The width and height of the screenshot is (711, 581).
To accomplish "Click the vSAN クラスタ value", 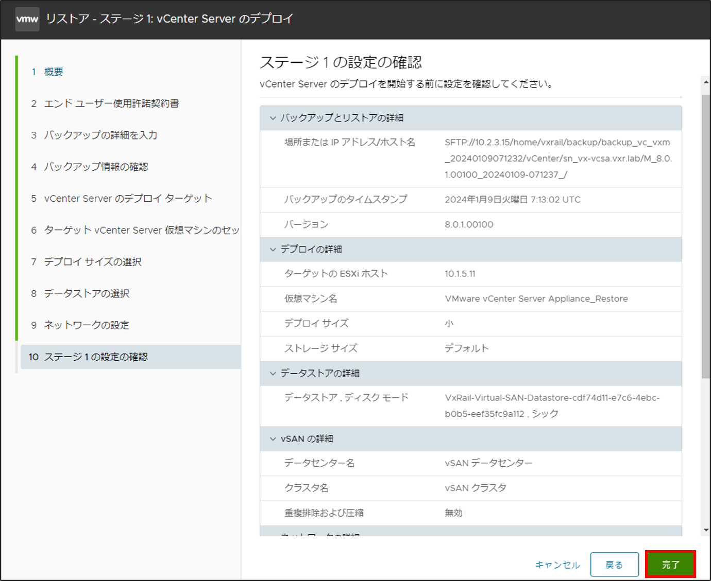I will point(476,488).
